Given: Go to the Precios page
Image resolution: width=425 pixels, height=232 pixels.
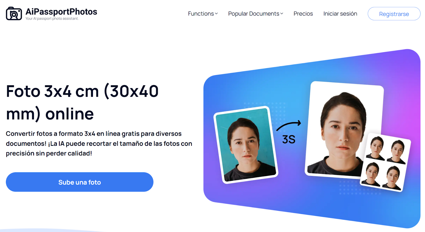Looking at the screenshot, I should [x=303, y=14].
